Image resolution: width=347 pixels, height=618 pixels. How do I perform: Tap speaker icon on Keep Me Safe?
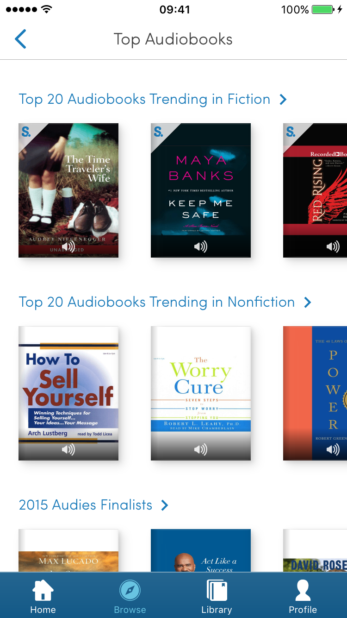click(x=201, y=246)
